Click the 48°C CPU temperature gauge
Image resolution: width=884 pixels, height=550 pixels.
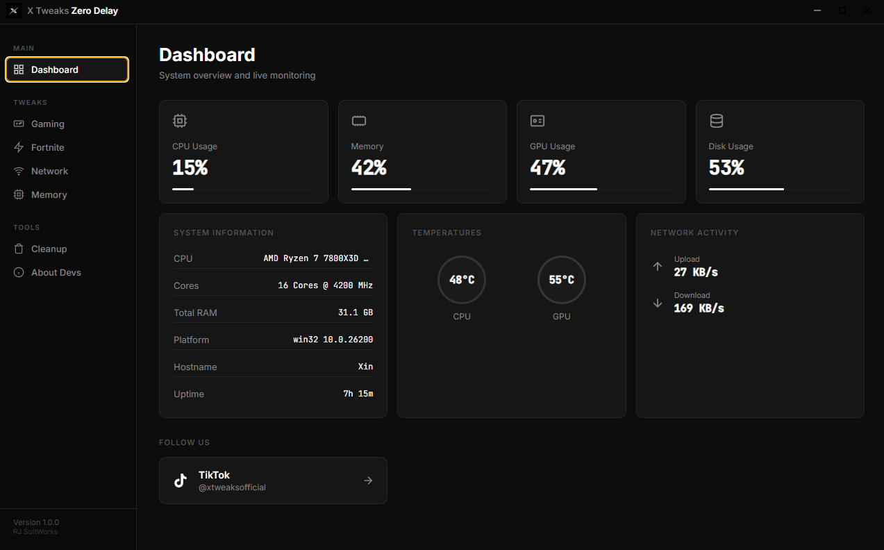pos(462,280)
